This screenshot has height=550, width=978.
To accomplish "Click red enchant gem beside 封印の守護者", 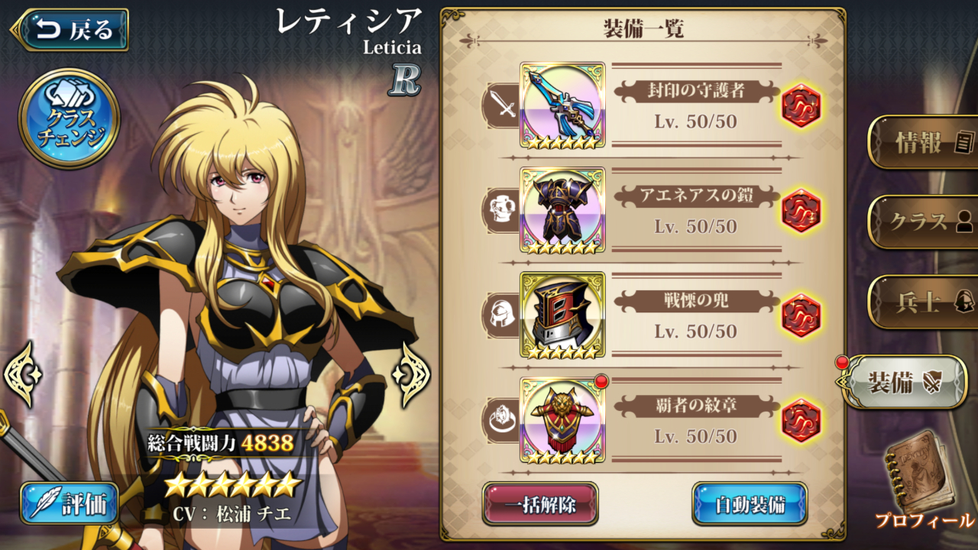I will tap(801, 105).
